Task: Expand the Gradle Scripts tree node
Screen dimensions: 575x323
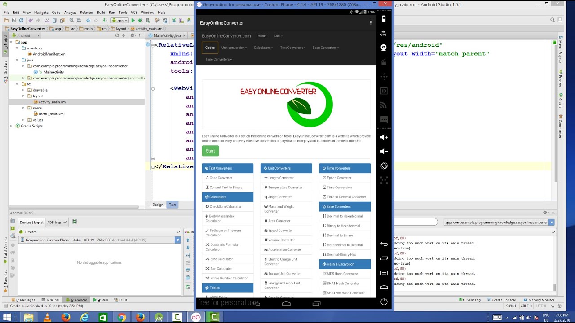Action: click(x=11, y=126)
